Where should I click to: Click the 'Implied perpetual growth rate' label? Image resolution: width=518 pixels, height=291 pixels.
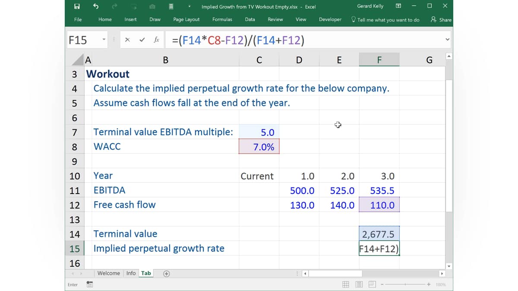(159, 248)
